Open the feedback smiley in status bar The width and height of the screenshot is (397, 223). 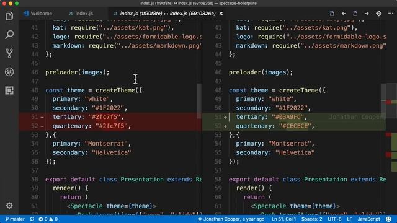pyautogui.click(x=389, y=219)
